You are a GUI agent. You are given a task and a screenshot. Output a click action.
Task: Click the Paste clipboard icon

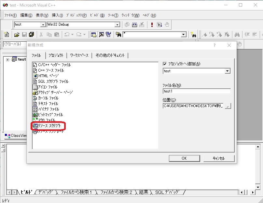coord(57,35)
